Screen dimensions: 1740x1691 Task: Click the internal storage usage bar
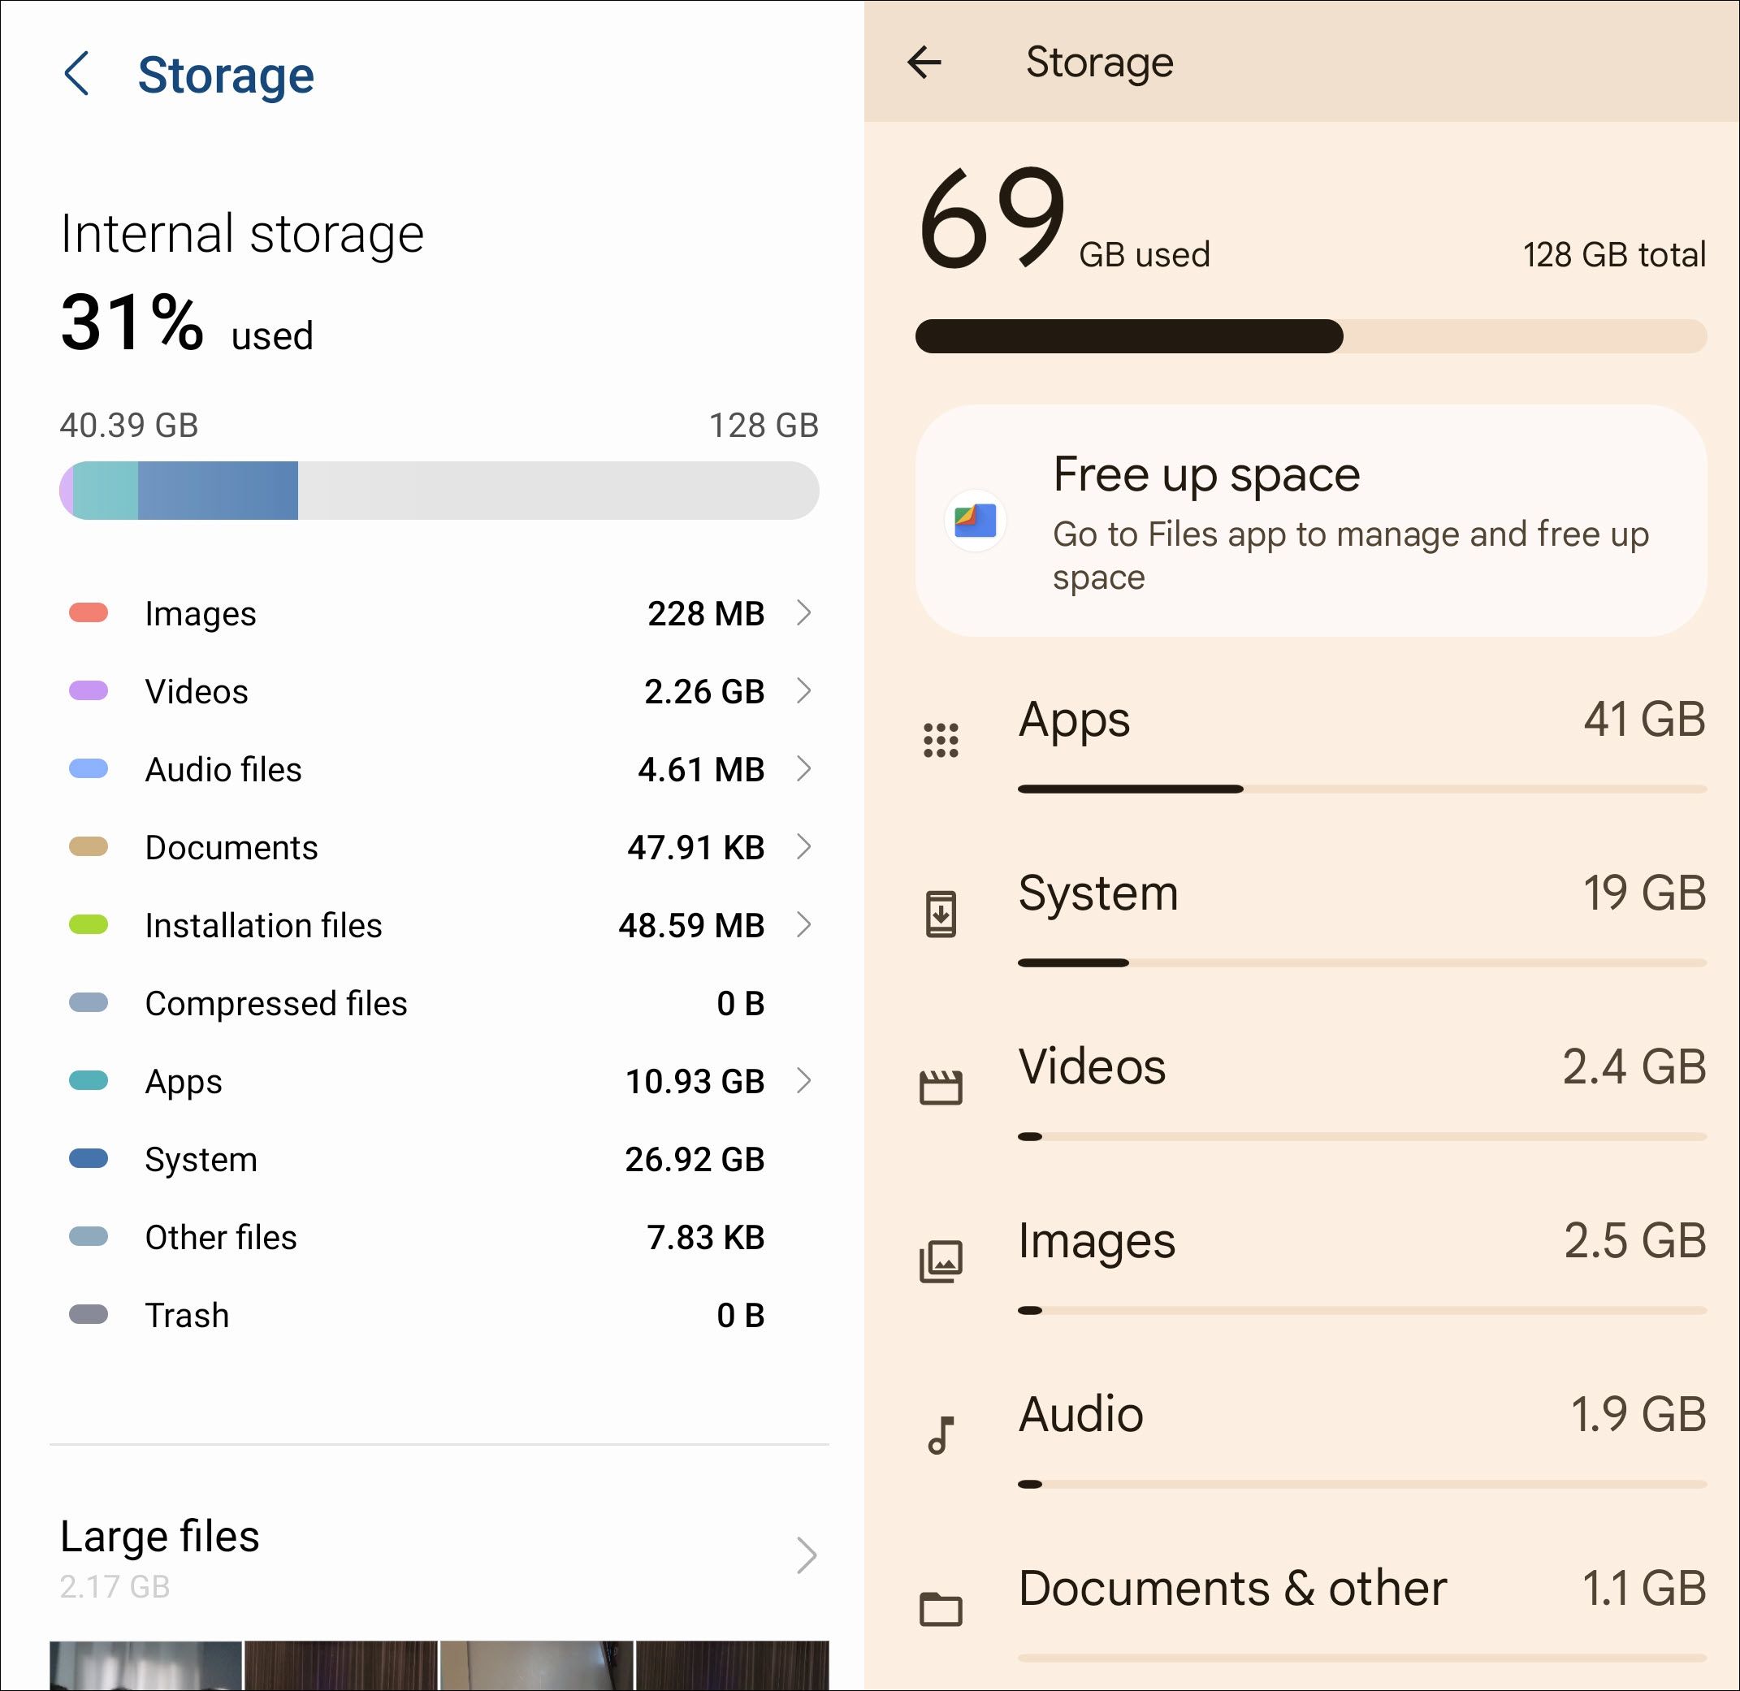[439, 491]
